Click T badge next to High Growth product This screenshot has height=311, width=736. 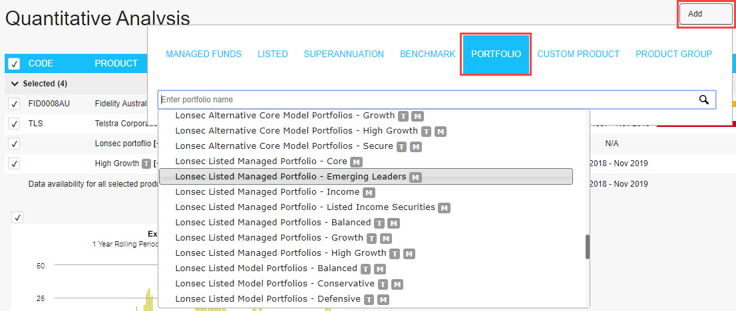coord(146,163)
